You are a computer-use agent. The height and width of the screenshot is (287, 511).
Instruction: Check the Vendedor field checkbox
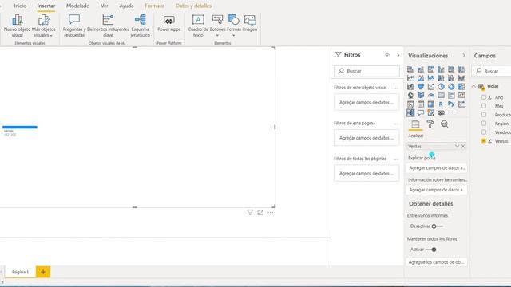tap(484, 132)
